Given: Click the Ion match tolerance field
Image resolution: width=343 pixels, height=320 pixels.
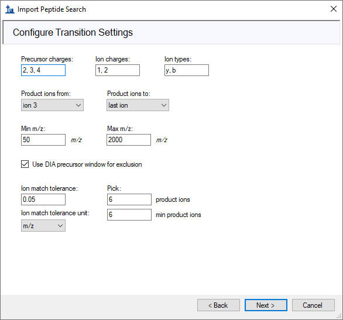Looking at the screenshot, I should click(x=43, y=199).
